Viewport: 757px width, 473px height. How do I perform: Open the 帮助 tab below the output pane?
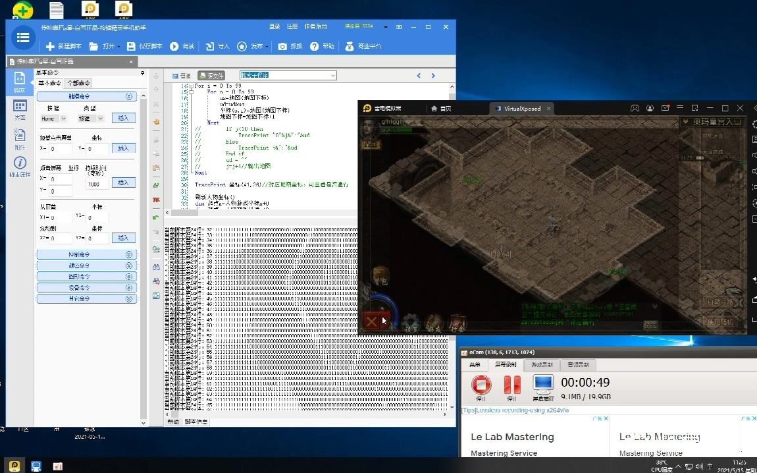click(173, 422)
